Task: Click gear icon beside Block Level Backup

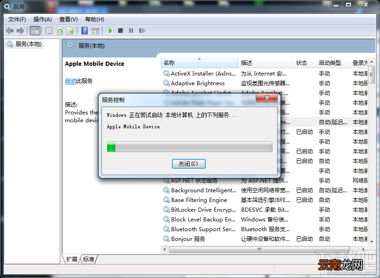Action: [x=166, y=219]
